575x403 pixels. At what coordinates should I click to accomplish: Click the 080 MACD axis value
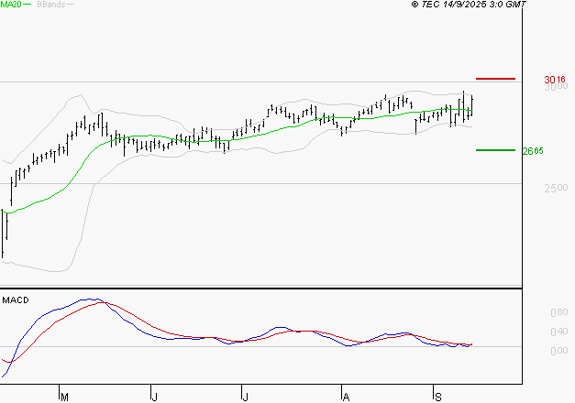click(x=558, y=312)
